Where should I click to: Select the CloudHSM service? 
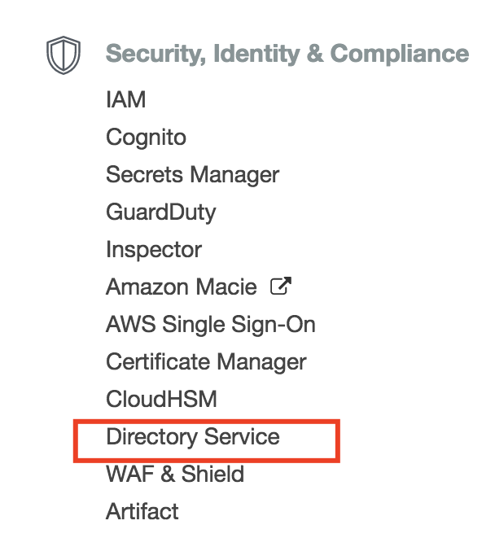click(160, 400)
